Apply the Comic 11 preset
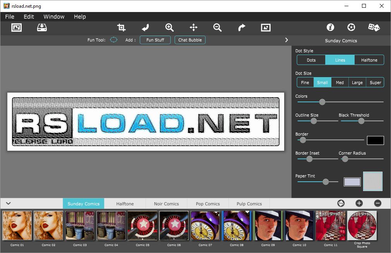The image size is (391, 253). point(331,225)
